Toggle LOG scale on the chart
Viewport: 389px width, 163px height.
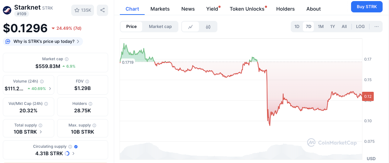[x=360, y=27]
